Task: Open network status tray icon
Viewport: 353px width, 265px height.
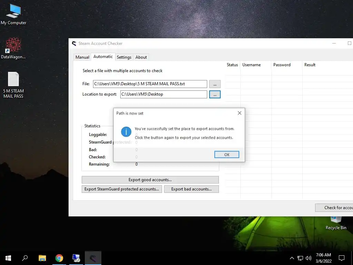Action: 300,258
